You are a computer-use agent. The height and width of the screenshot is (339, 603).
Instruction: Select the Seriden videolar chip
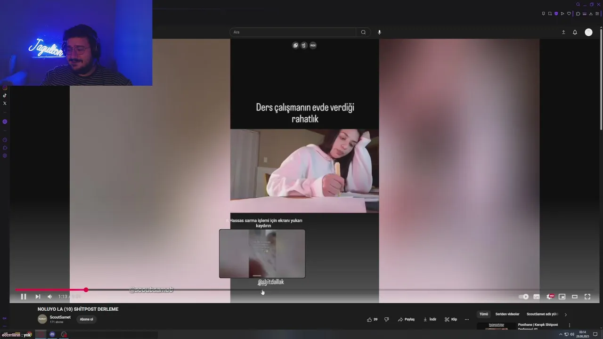click(507, 314)
